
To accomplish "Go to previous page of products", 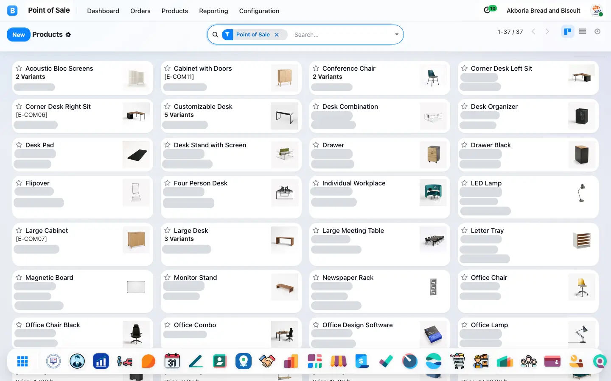I will click(x=533, y=31).
